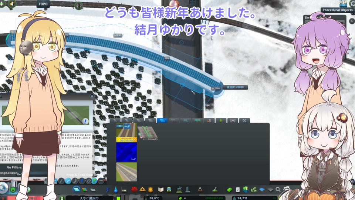Close the road info panel

(92, 96)
